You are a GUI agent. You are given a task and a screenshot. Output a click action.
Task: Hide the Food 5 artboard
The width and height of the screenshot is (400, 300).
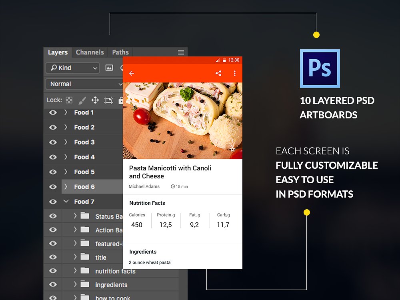[x=53, y=172]
